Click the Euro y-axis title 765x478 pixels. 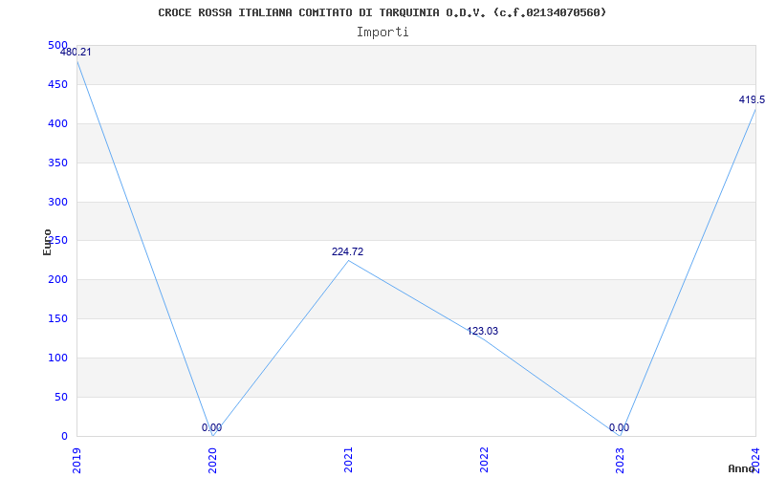(x=47, y=242)
